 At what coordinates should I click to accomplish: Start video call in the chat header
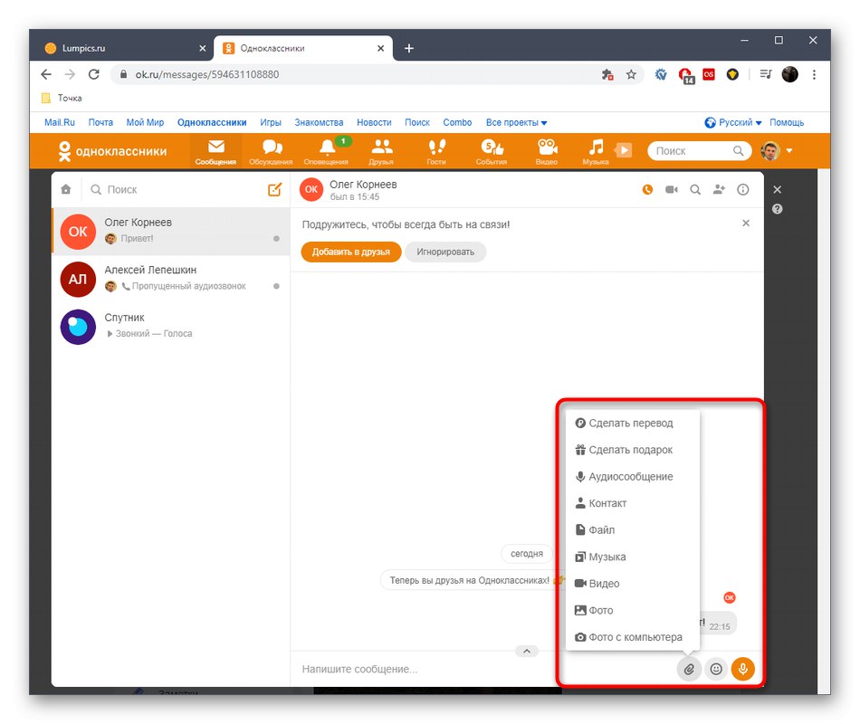[672, 190]
